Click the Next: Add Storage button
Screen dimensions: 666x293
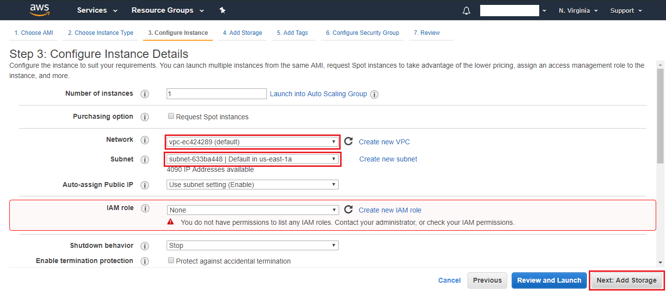[626, 280]
